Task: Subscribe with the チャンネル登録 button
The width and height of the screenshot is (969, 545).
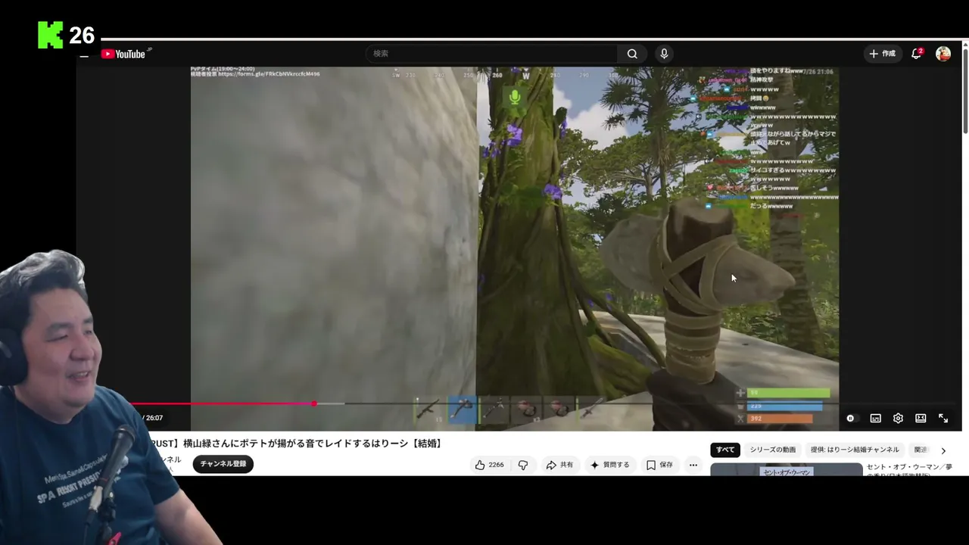Action: pos(223,464)
